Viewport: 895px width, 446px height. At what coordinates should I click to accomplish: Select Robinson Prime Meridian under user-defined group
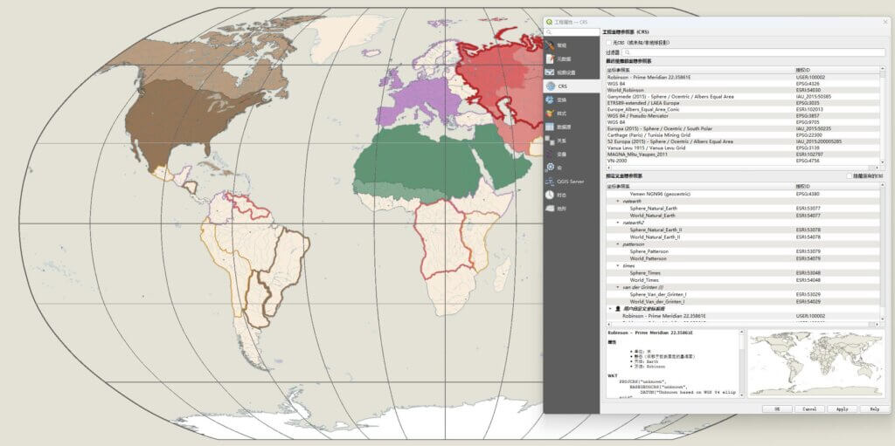[x=743, y=316]
